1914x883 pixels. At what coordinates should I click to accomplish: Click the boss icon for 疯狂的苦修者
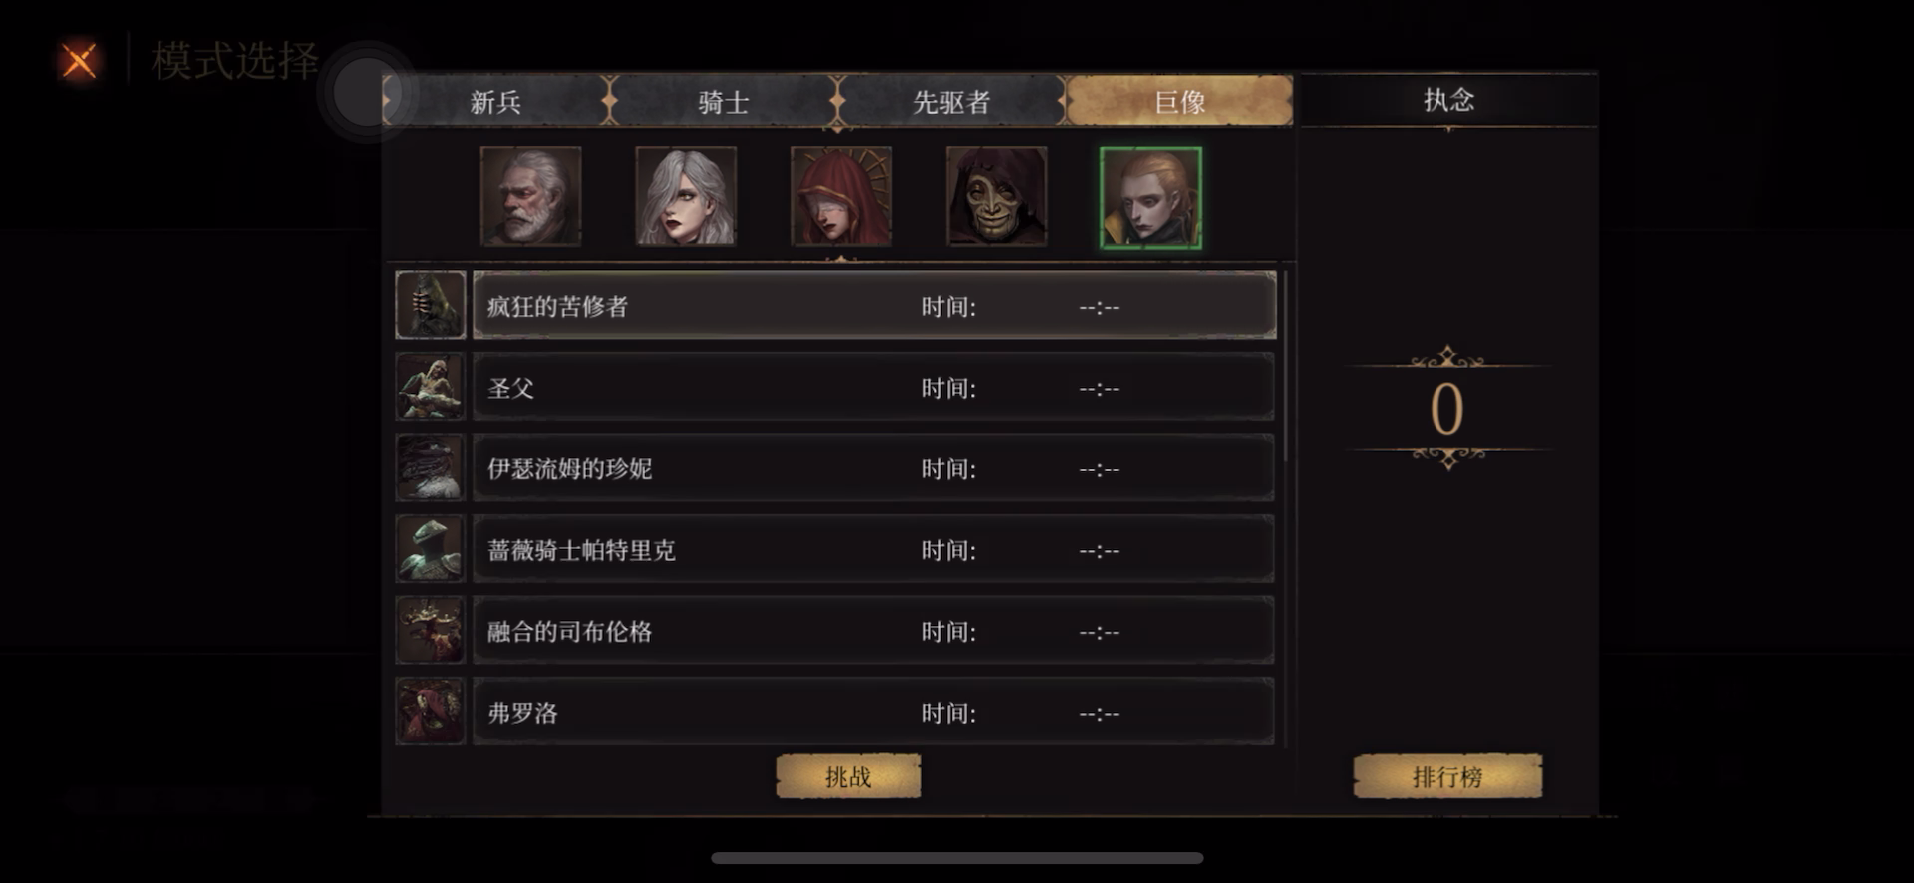[431, 305]
